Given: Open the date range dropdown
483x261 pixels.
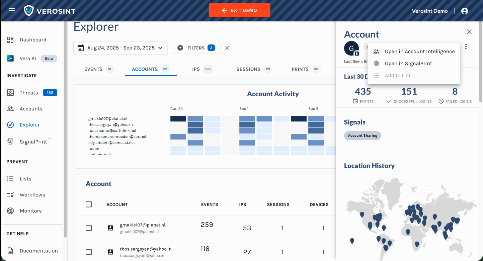Looking at the screenshot, I should click(120, 48).
